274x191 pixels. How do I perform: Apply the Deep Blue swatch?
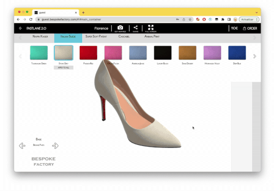(x=237, y=53)
